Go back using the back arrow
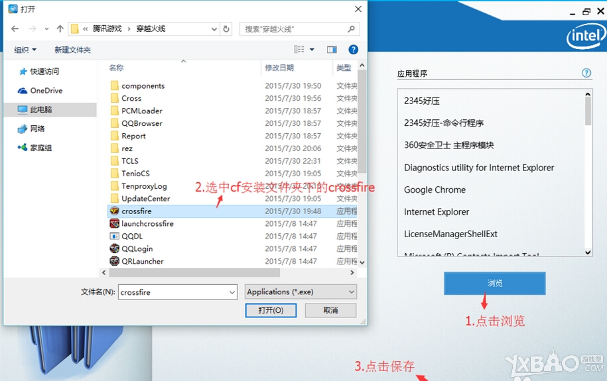The image size is (607, 381). [x=15, y=28]
